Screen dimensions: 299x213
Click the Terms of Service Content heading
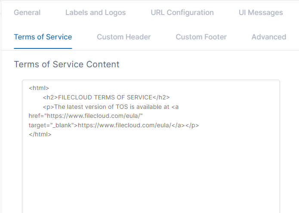click(x=67, y=64)
